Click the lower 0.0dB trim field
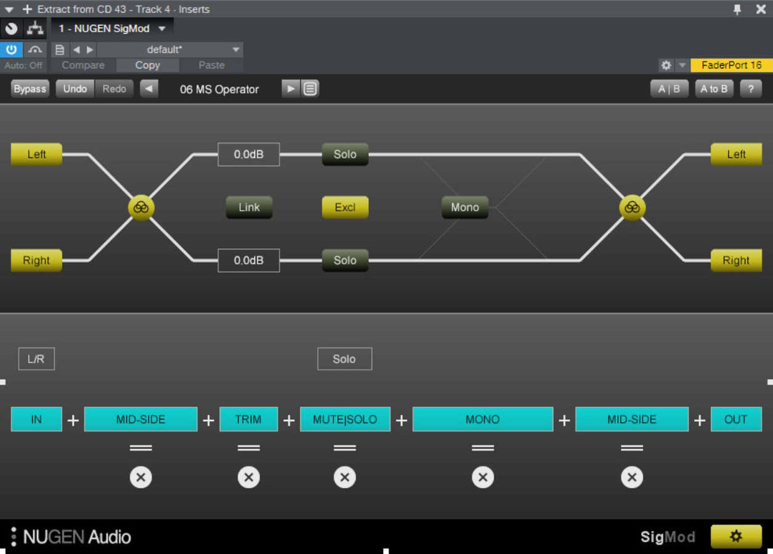 click(x=249, y=260)
